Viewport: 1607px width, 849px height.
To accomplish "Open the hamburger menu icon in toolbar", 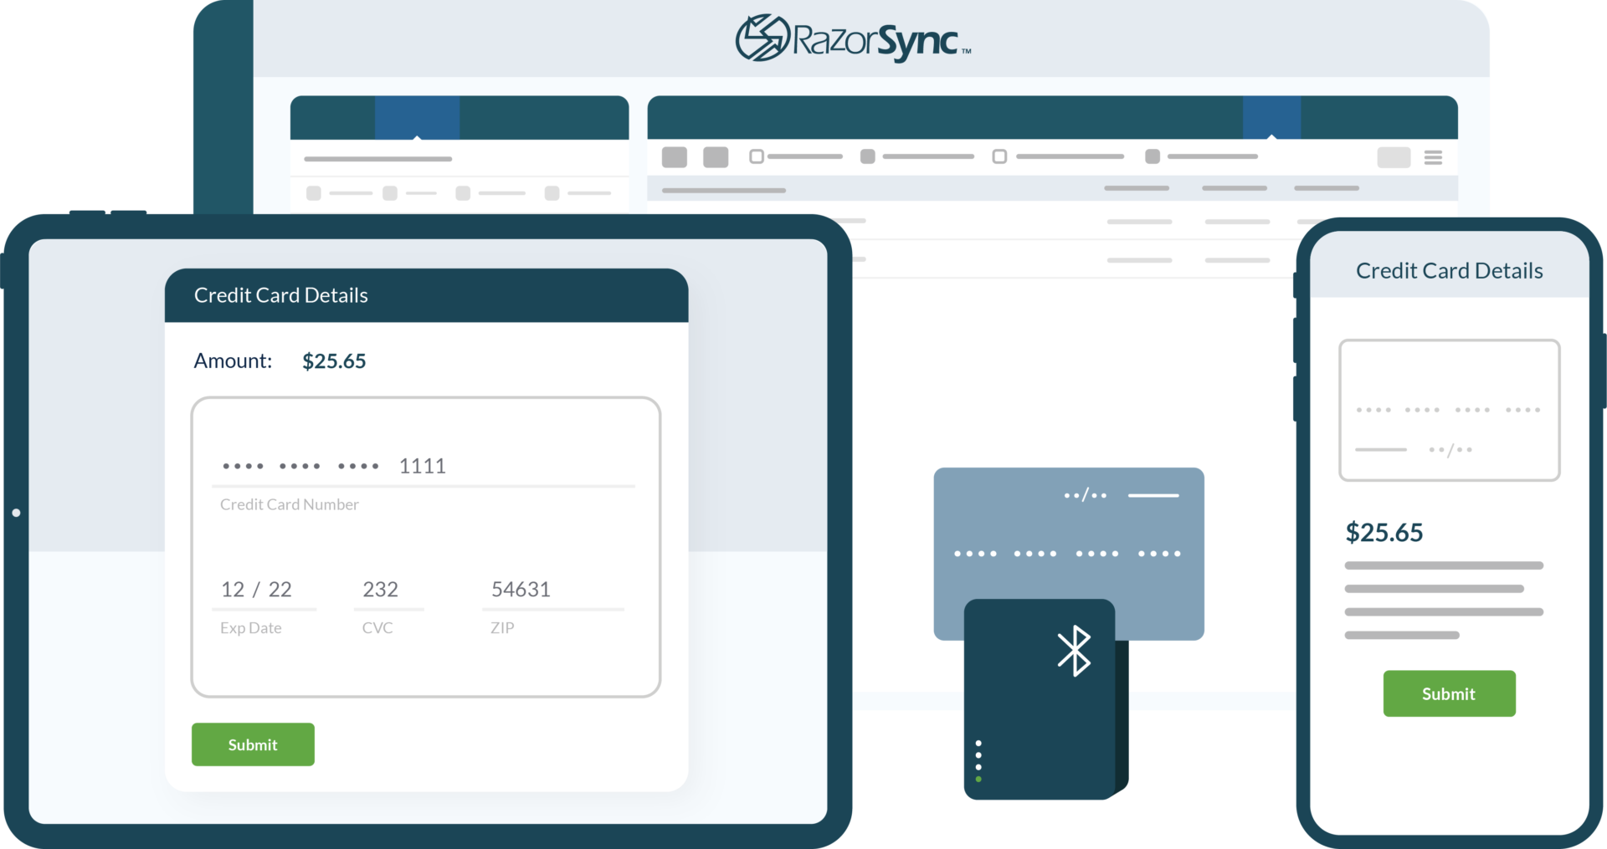I will pyautogui.click(x=1433, y=157).
